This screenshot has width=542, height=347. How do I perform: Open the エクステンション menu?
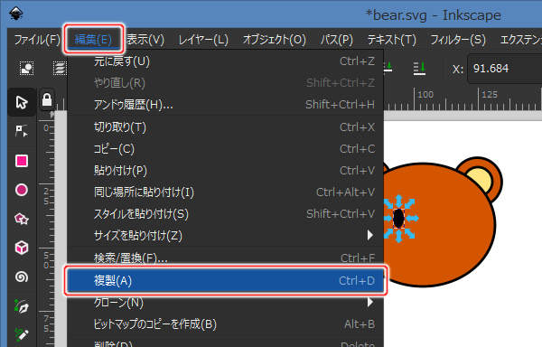(x=521, y=40)
